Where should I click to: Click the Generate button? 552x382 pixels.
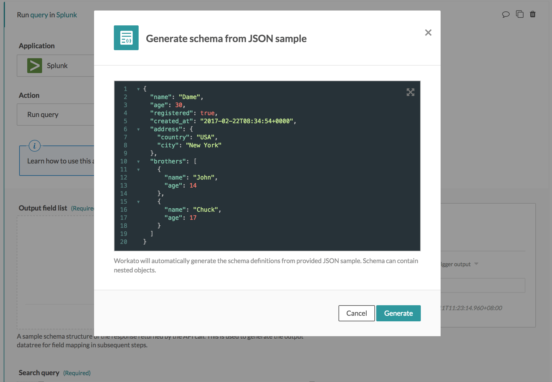[398, 313]
